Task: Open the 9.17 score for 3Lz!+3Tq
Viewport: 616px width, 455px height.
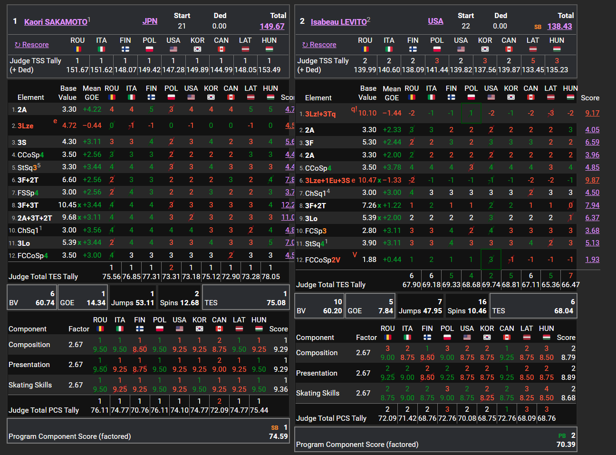Action: (x=592, y=113)
